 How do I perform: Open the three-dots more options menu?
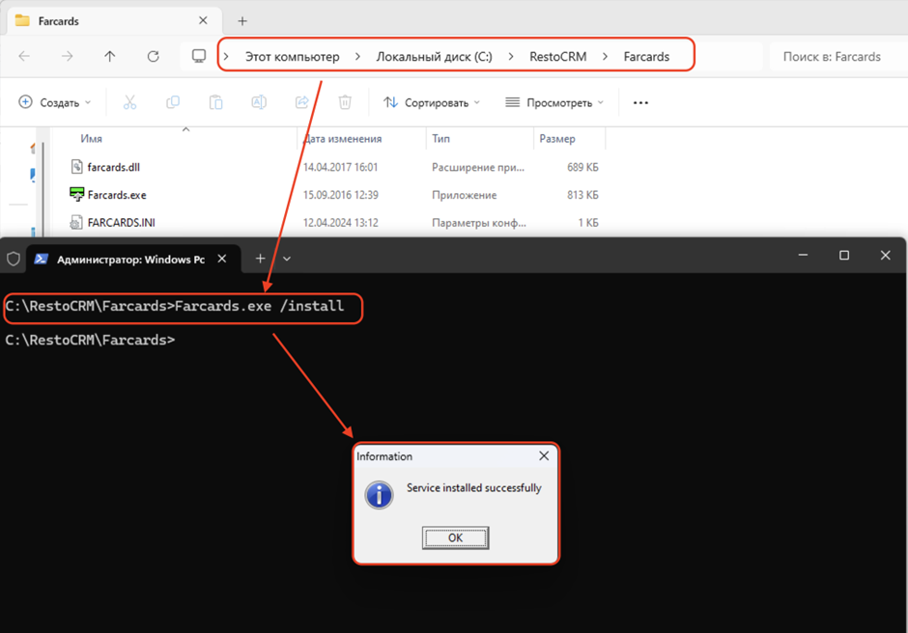pos(640,102)
